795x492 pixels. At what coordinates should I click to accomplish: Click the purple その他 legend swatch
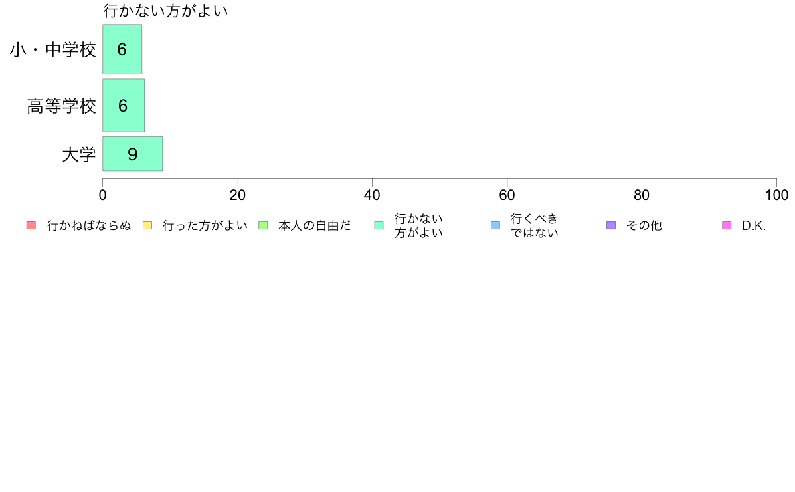(x=611, y=225)
